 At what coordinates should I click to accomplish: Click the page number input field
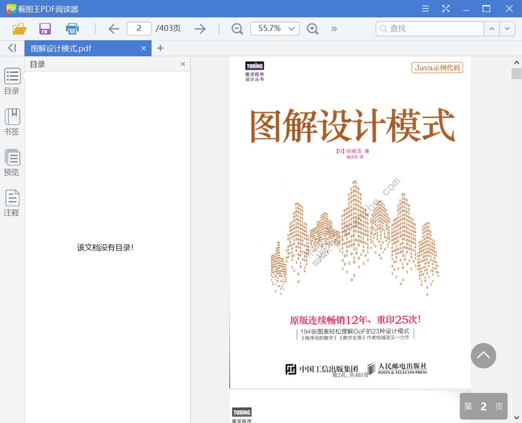(139, 28)
